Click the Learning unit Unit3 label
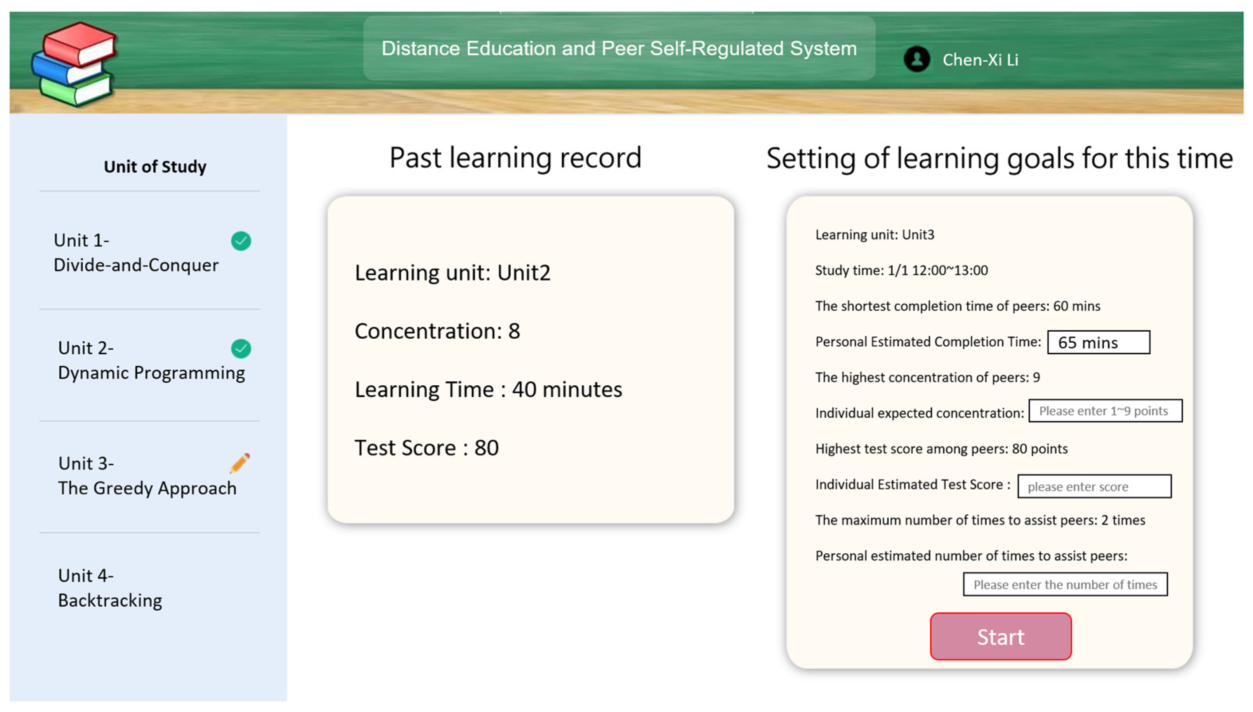Viewport: 1253px width, 712px height. (x=874, y=235)
